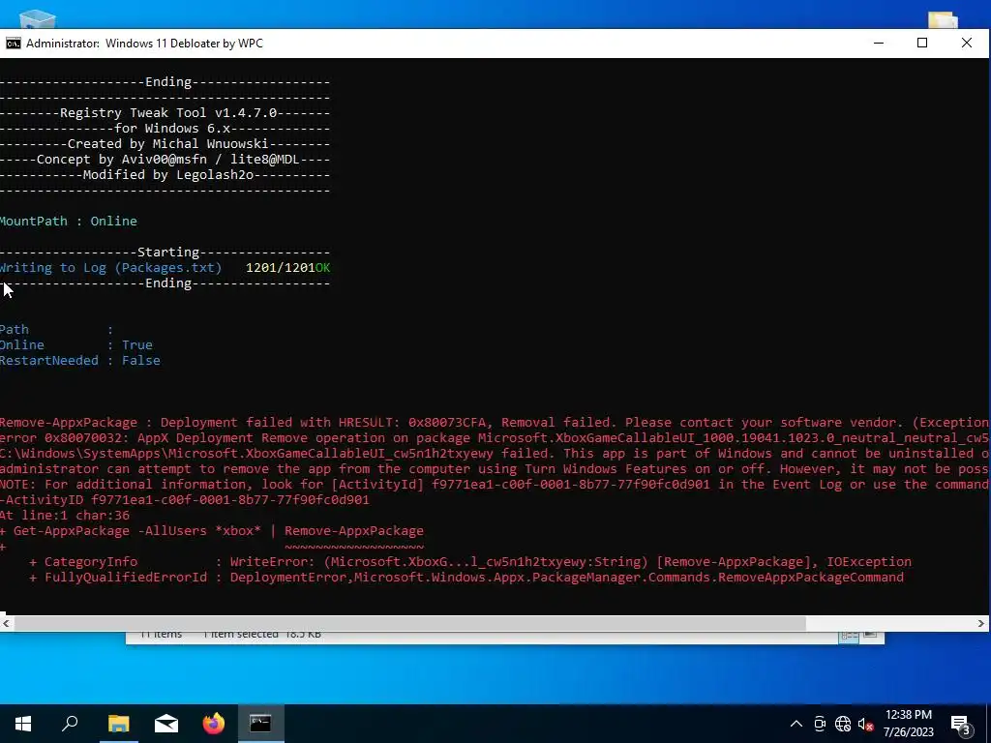
Task: Click the '-ActivityID f9771ea1' line
Action: (x=185, y=500)
